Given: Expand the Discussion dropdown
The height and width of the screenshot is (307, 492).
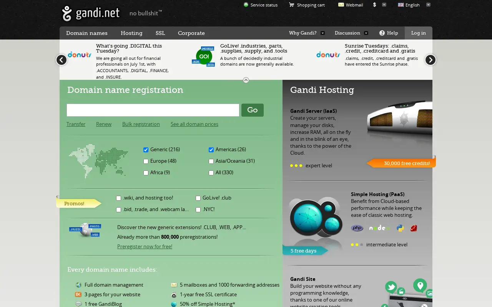Looking at the screenshot, I should (x=366, y=33).
